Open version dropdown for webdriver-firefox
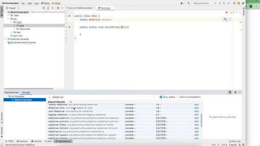The image size is (260, 146). pos(162,125)
